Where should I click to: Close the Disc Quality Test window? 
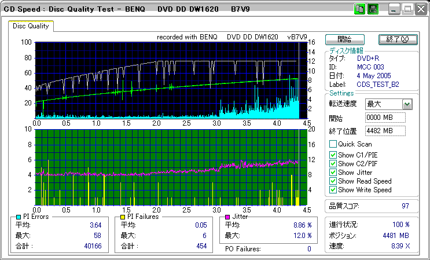(x=420, y=9)
